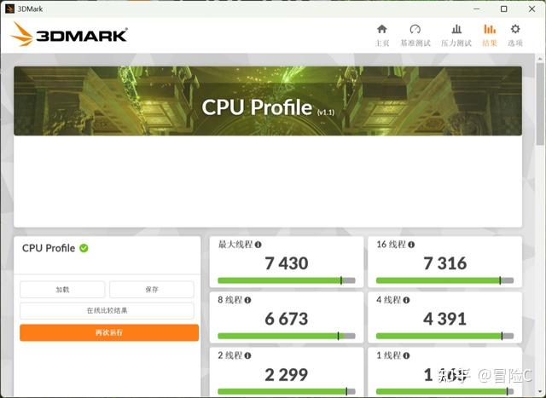Image resolution: width=546 pixels, height=398 pixels.
Task: Open the Home (主页) tab
Action: pos(382,36)
